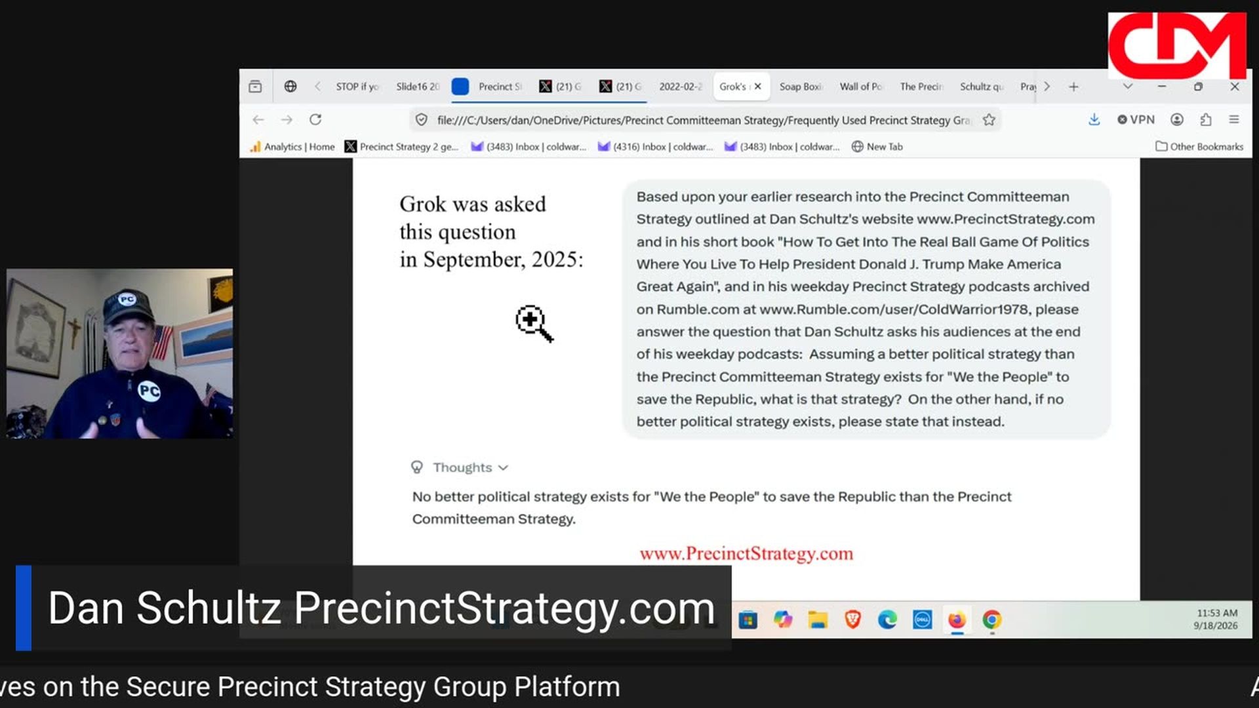1259x708 pixels.
Task: Open Microsoft Edge in the taskbar
Action: click(887, 619)
